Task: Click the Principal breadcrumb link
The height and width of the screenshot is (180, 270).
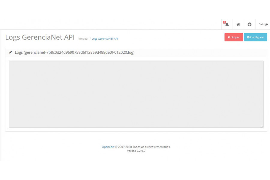Action: pyautogui.click(x=83, y=39)
